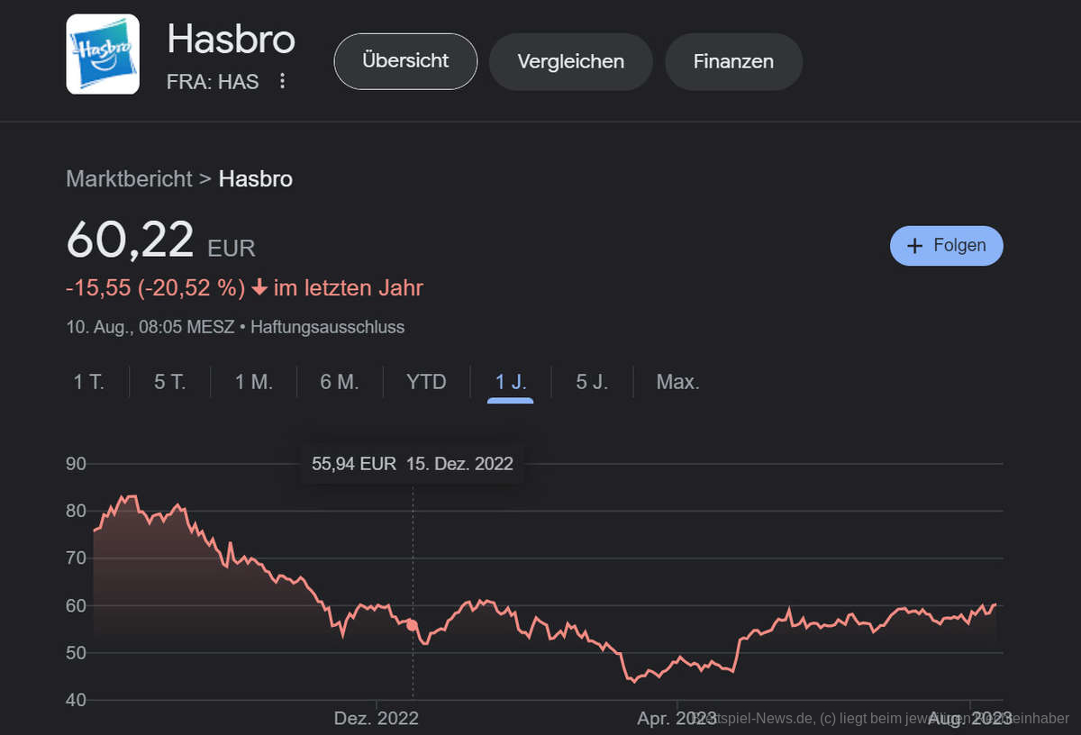Click the Hasbro company logo

[x=102, y=54]
